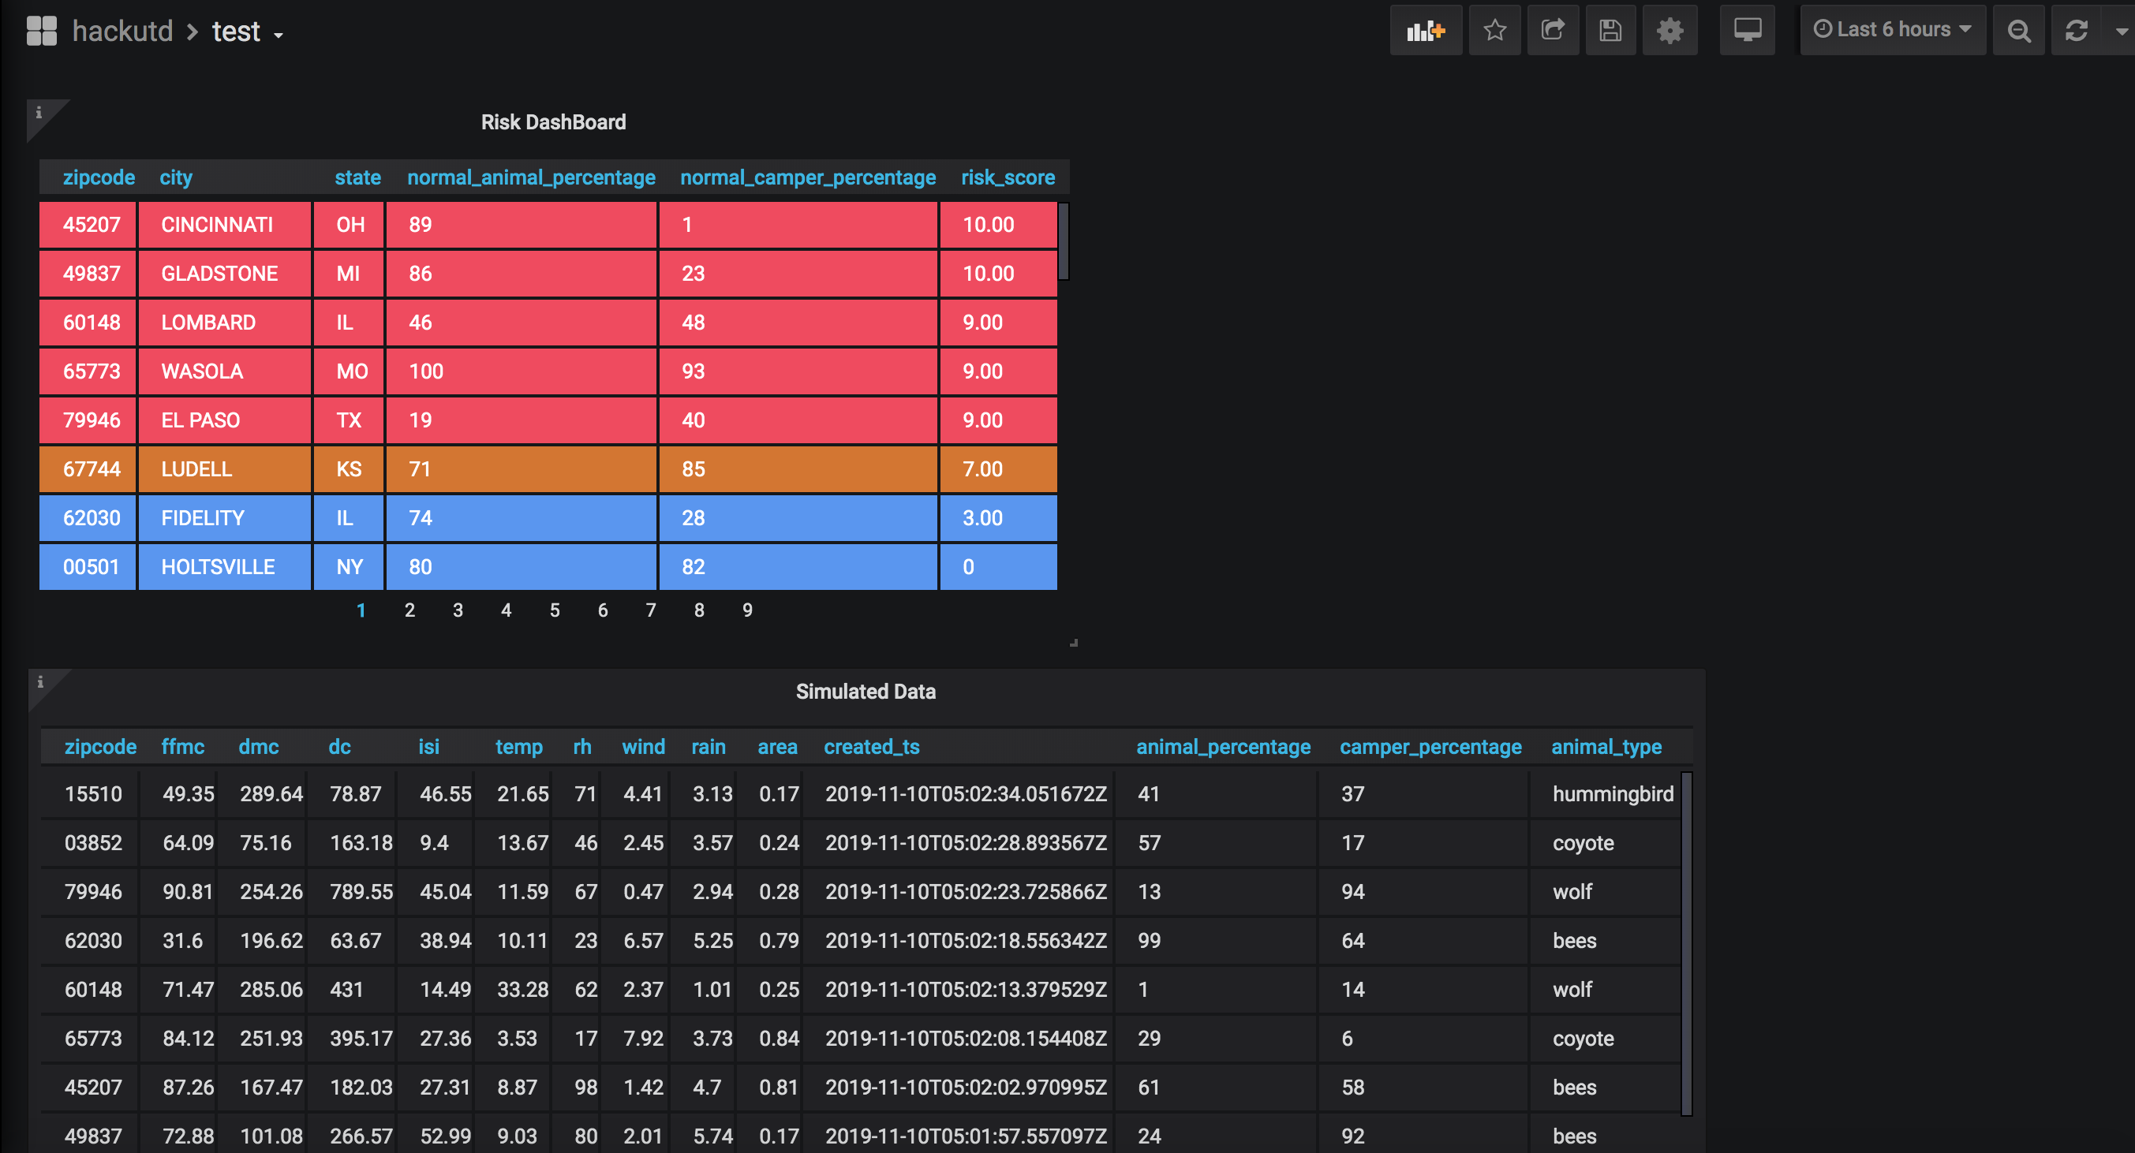The width and height of the screenshot is (2135, 1153).
Task: Refresh the dashboard
Action: click(x=2075, y=31)
